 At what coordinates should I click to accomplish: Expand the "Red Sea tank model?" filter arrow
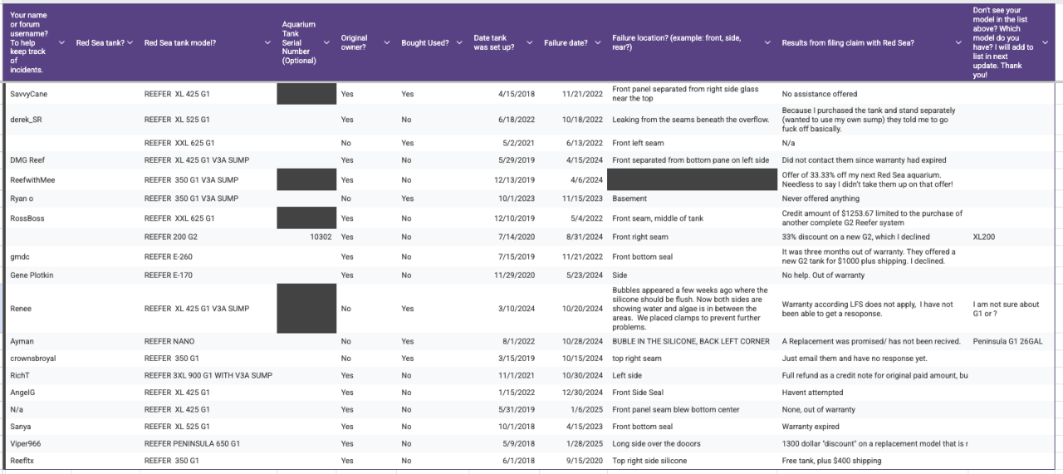(x=267, y=42)
